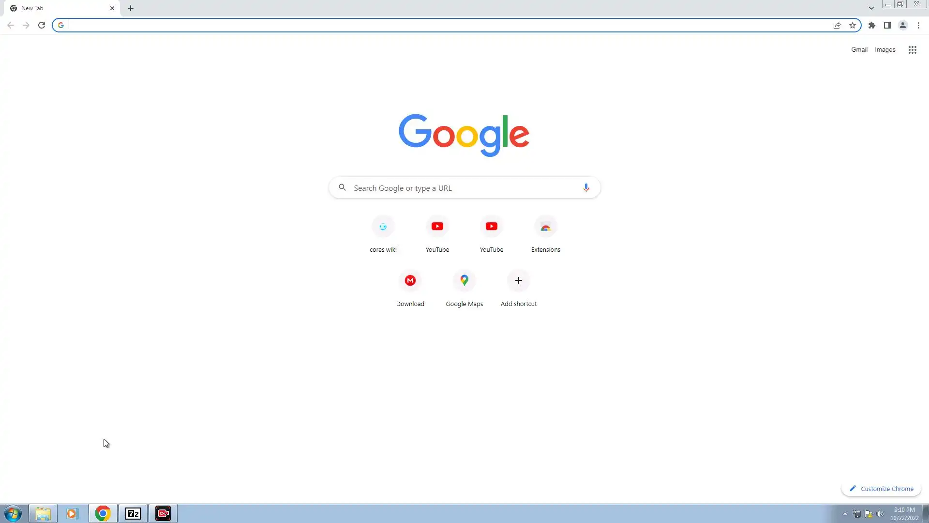Open the Google apps grid
This screenshot has width=929, height=523.
coord(912,50)
